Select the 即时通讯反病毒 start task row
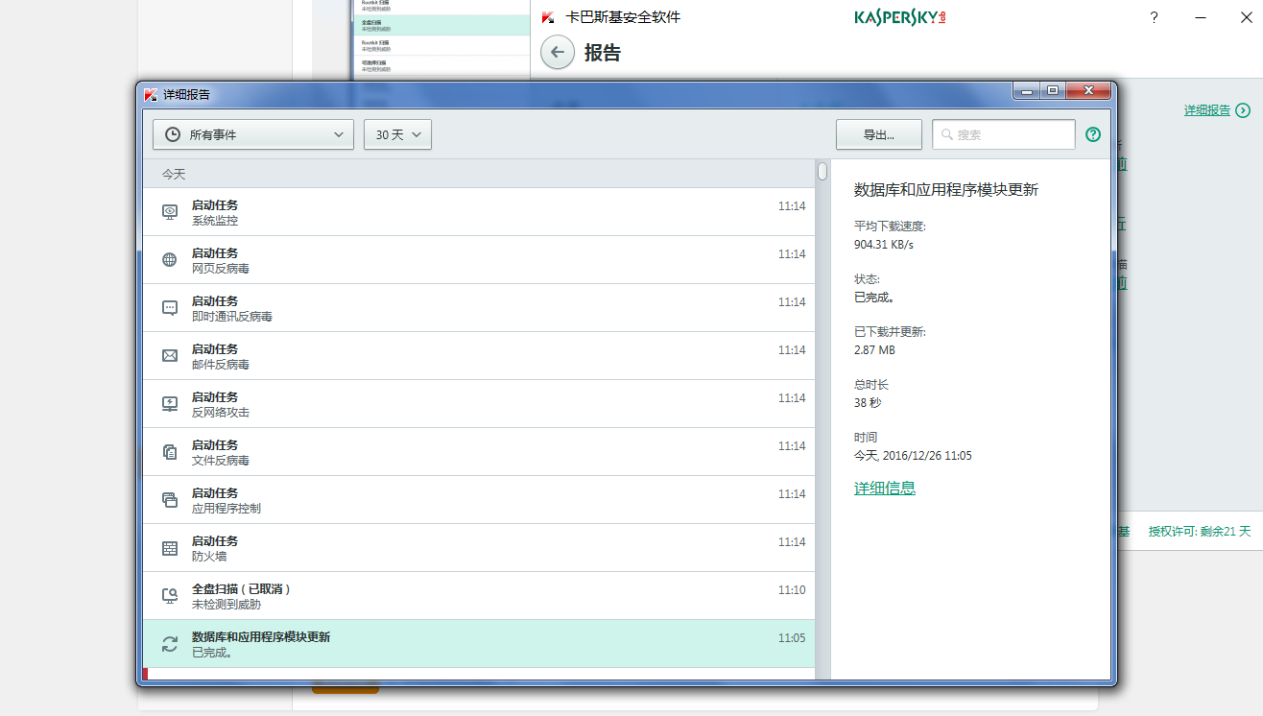This screenshot has height=716, width=1263. [479, 308]
